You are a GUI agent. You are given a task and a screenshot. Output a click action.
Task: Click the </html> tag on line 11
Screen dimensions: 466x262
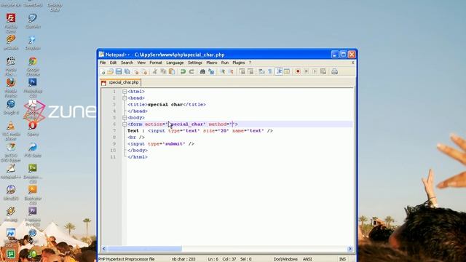pos(138,157)
